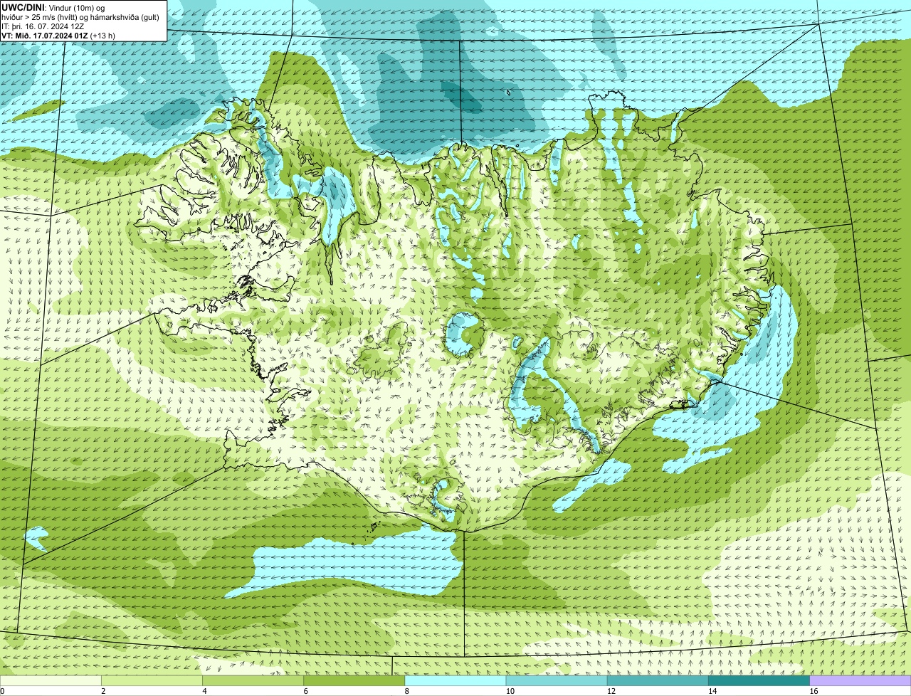The height and width of the screenshot is (696, 911).
Task: Click the '14' label on the color scale
Action: click(x=712, y=691)
